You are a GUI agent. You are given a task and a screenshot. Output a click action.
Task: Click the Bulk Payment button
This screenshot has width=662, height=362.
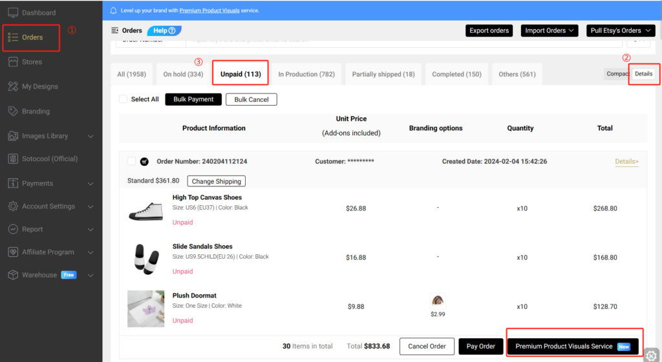point(193,99)
